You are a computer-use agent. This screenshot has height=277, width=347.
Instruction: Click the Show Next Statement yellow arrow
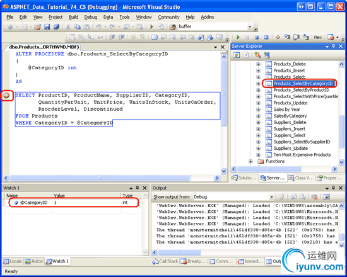pos(278,37)
